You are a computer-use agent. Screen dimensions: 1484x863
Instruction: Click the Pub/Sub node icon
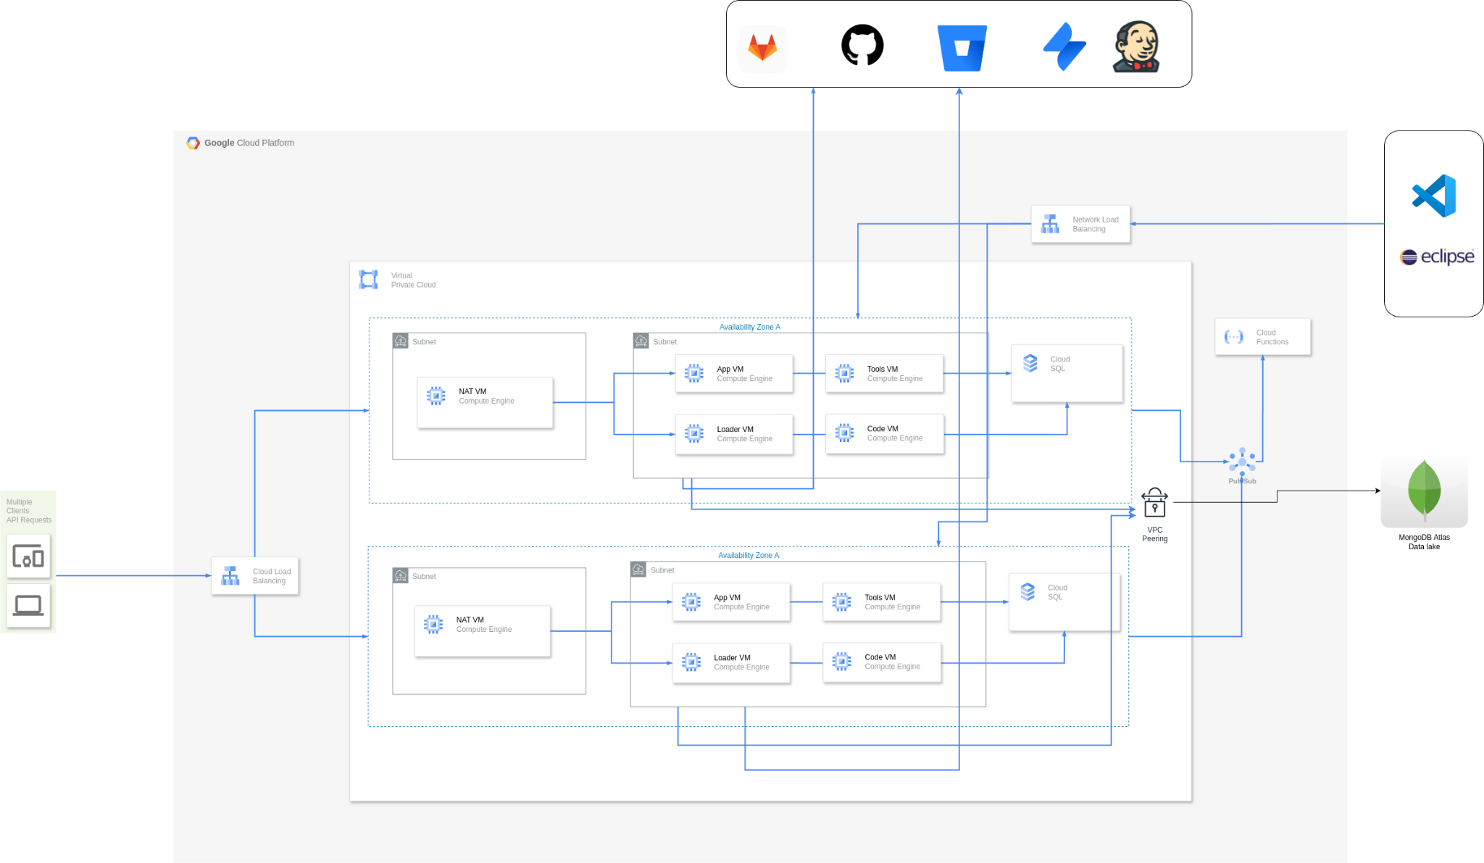click(x=1242, y=461)
